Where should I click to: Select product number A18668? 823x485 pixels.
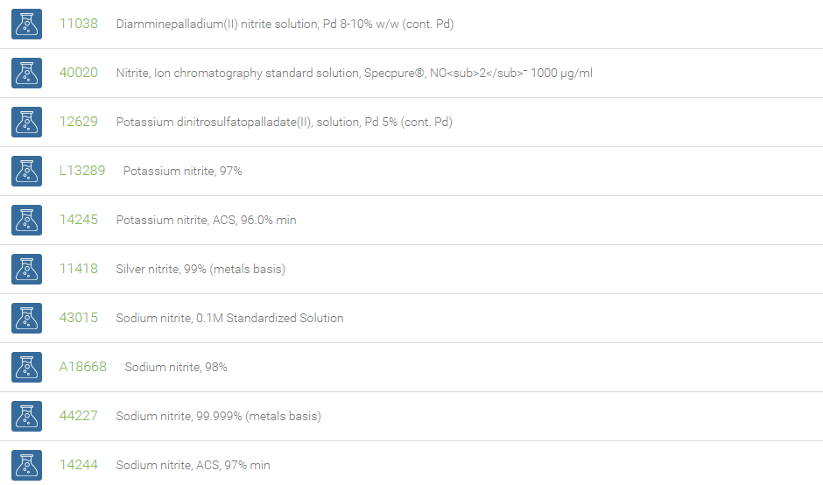(x=82, y=366)
